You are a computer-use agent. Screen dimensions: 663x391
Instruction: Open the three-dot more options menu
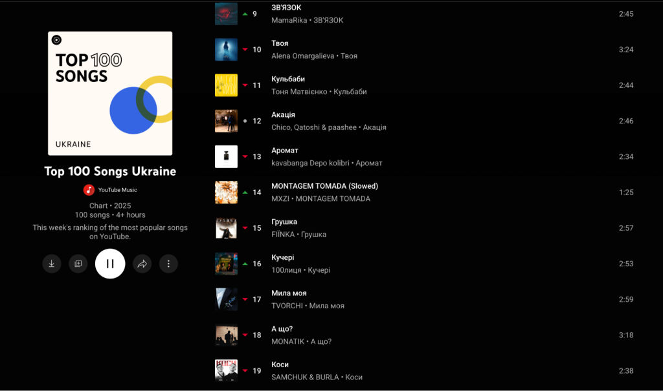click(168, 264)
